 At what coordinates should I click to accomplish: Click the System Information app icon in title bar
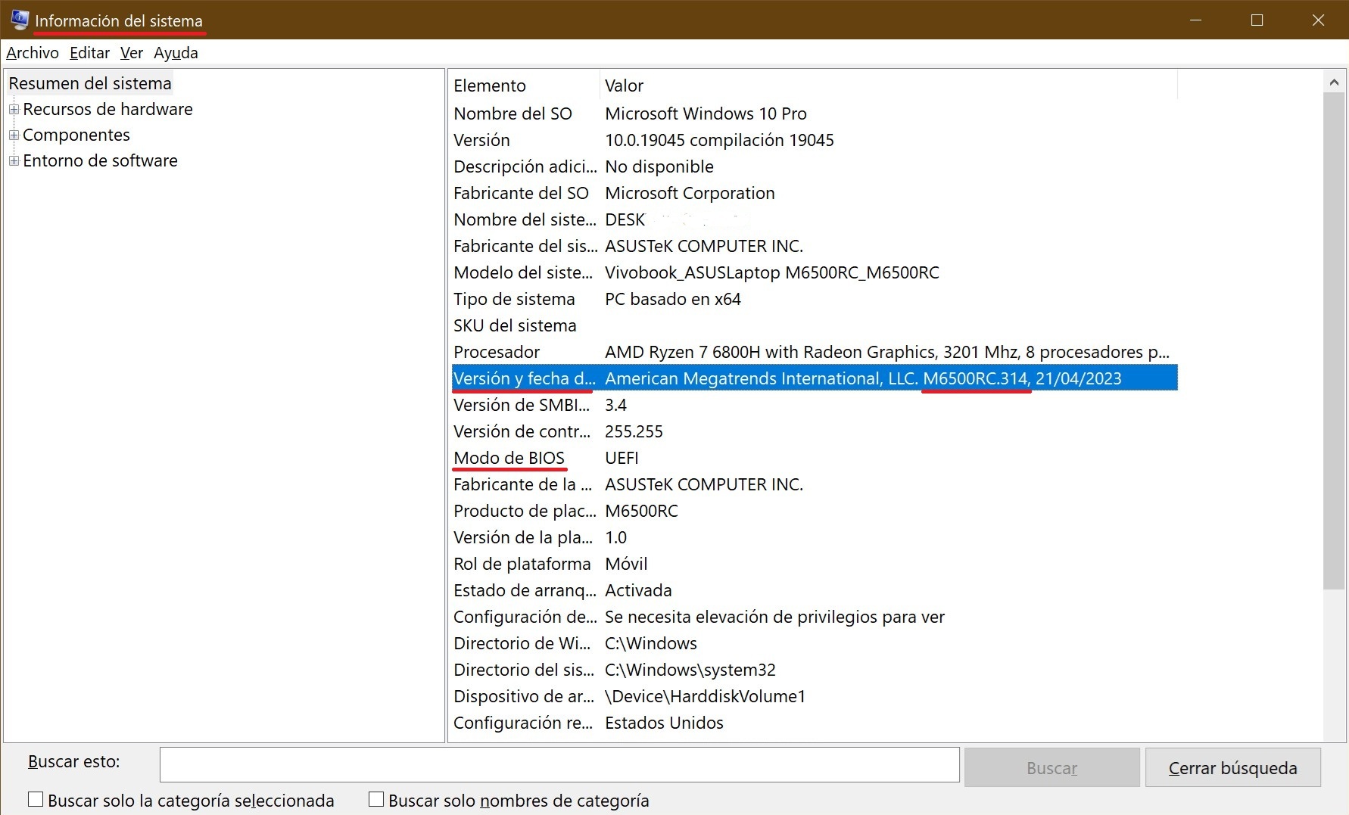(20, 20)
